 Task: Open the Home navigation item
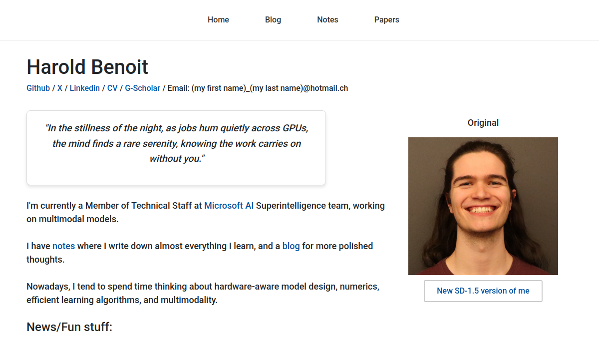(x=218, y=20)
